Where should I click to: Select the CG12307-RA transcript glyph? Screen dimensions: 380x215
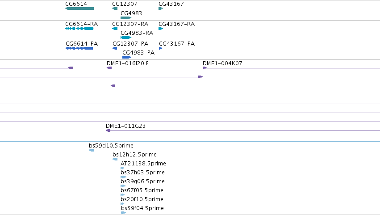(x=115, y=29)
